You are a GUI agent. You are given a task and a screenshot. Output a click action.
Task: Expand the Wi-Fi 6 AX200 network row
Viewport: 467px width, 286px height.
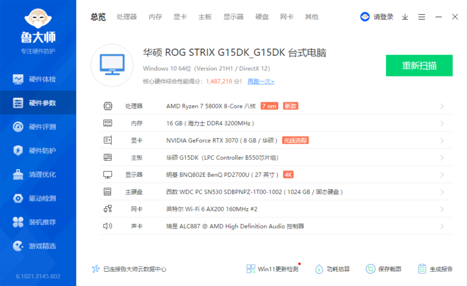(x=276, y=209)
